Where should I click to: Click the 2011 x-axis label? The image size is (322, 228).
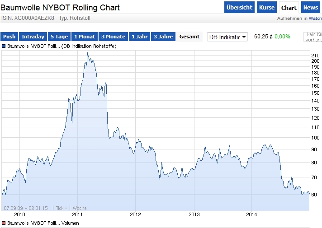(77, 214)
